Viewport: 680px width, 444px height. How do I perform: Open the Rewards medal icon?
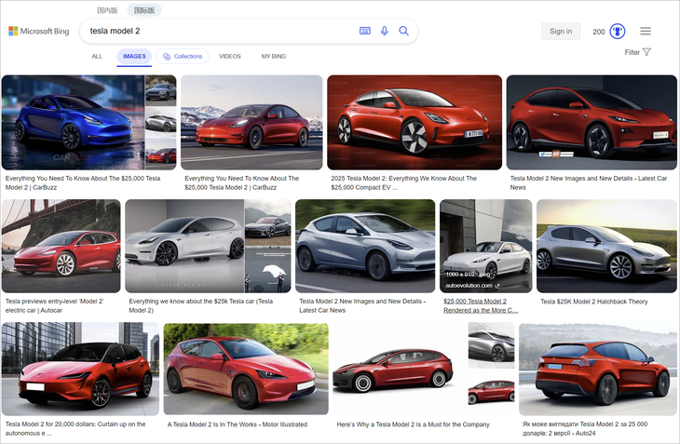click(x=617, y=32)
